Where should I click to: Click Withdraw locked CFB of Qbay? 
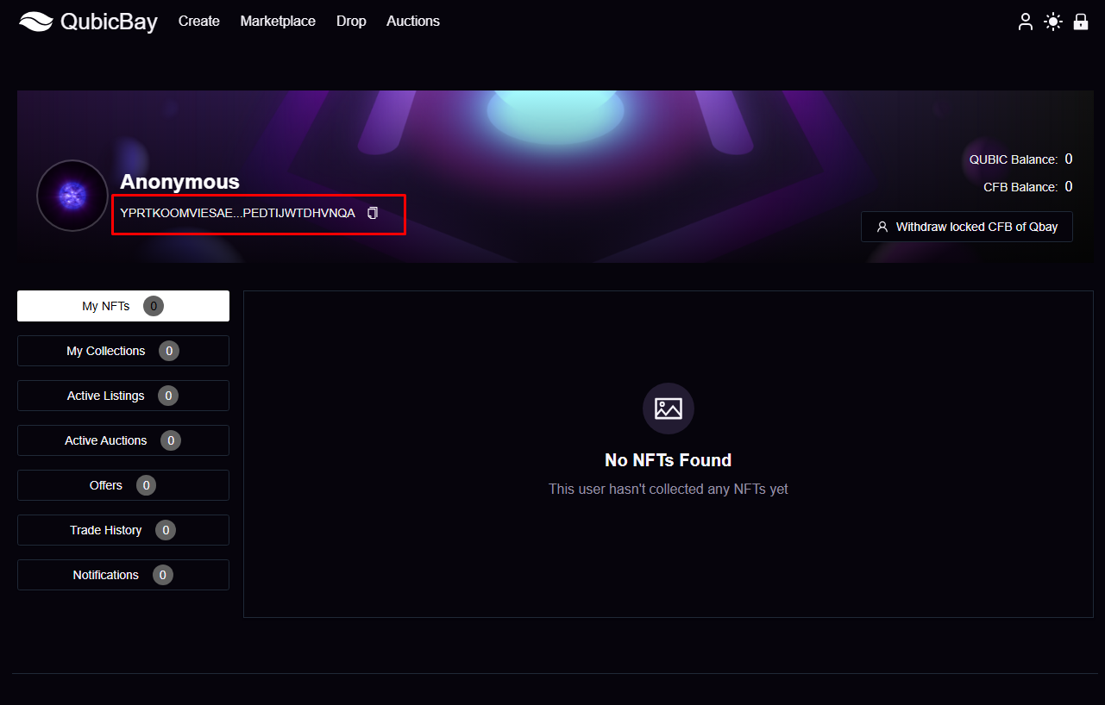click(x=966, y=227)
